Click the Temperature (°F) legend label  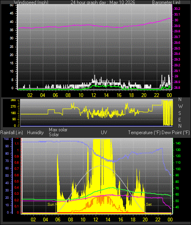click(144, 133)
